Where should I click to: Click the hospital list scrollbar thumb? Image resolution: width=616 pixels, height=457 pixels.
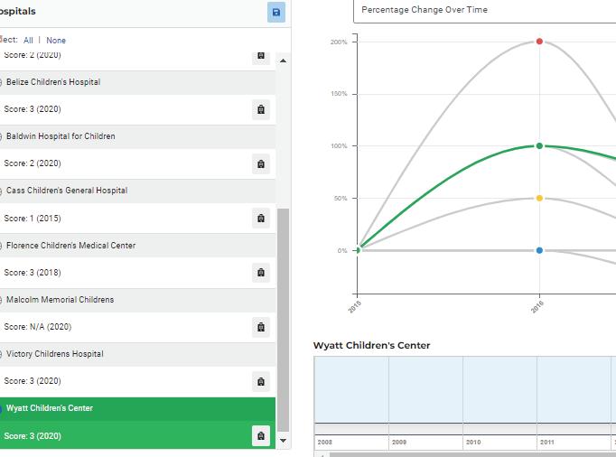283,321
